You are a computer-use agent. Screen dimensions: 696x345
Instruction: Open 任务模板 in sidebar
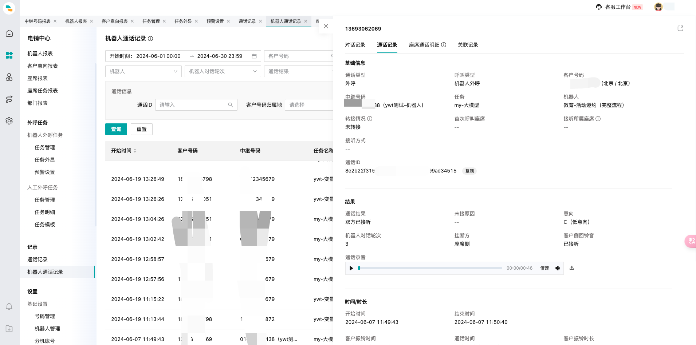[x=45, y=225]
